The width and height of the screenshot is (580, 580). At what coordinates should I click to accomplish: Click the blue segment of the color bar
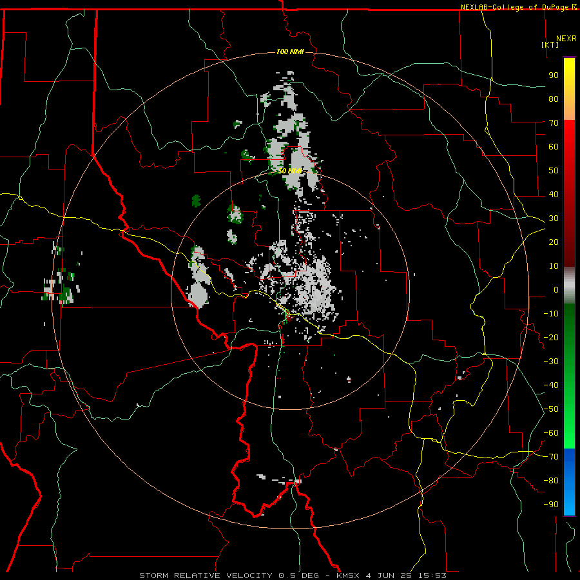click(569, 481)
